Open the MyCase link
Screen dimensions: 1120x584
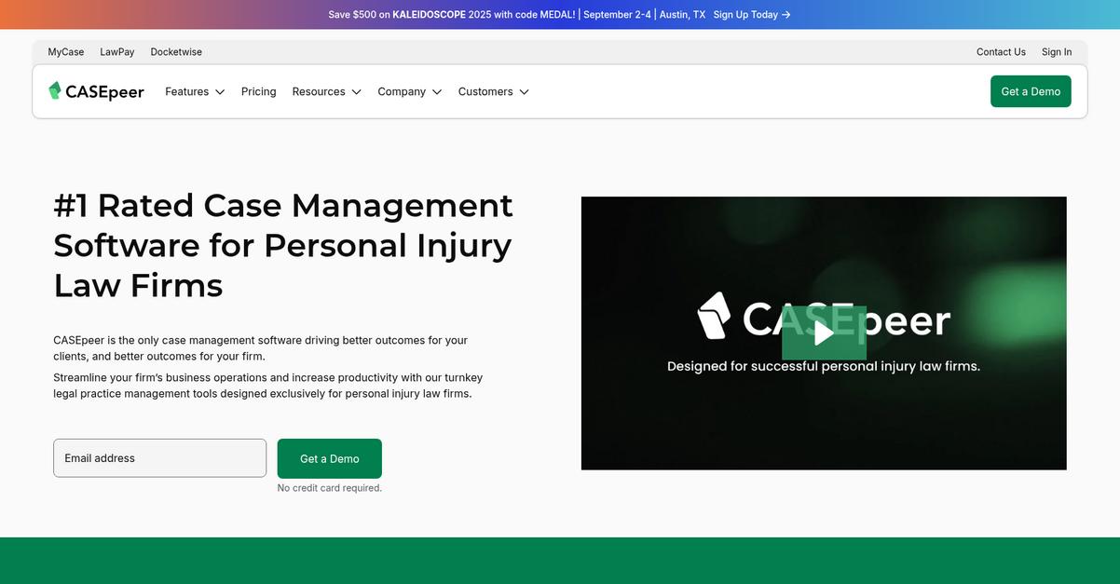coord(66,52)
